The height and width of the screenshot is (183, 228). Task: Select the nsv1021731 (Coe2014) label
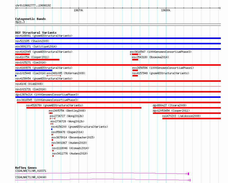click(x=31, y=89)
